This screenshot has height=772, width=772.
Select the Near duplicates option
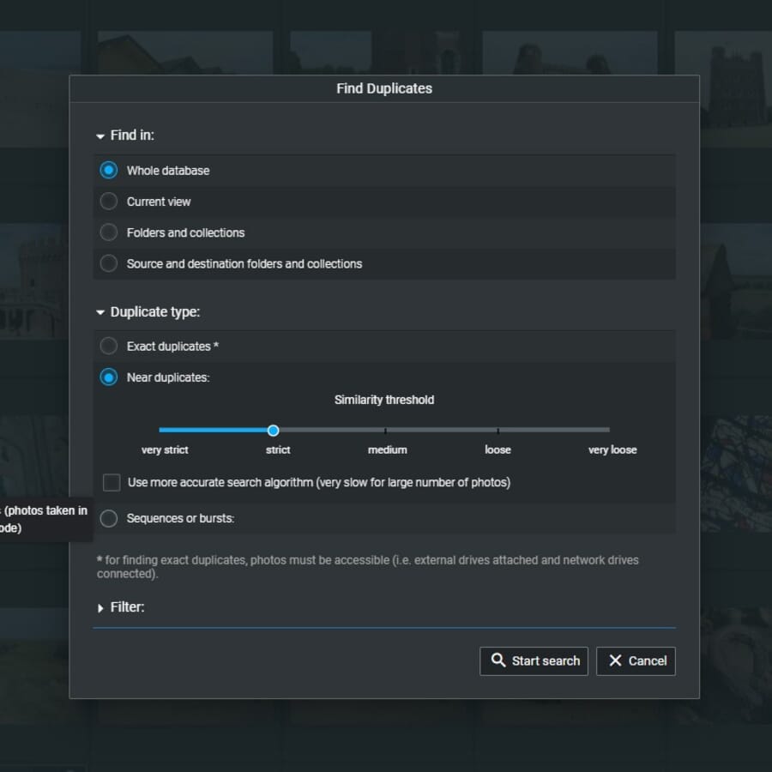[109, 377]
